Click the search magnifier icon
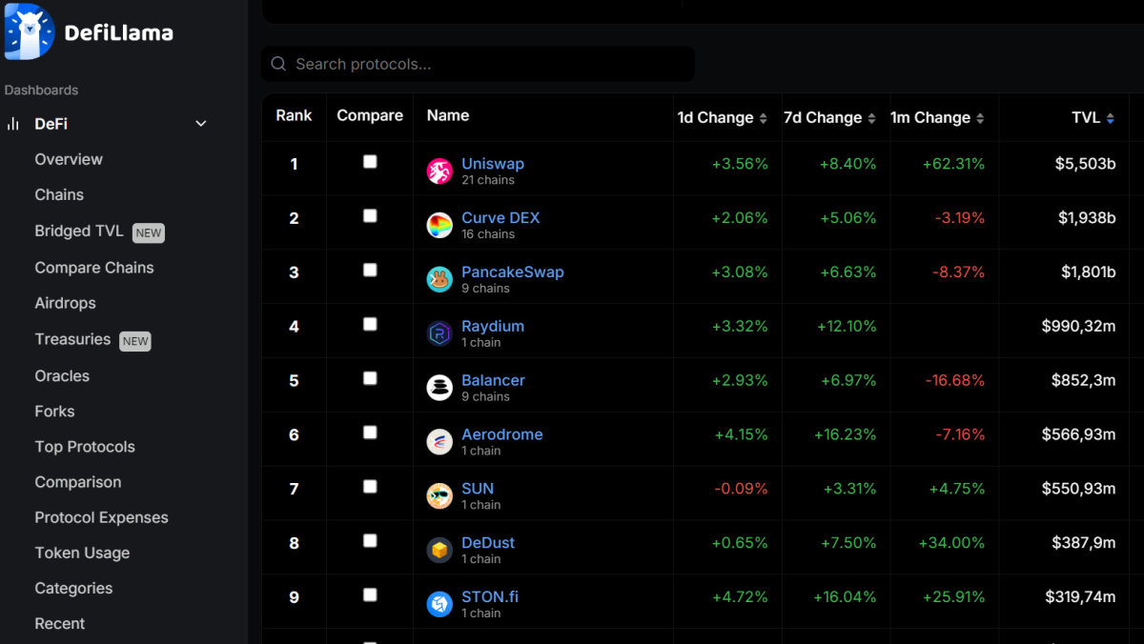Image resolution: width=1144 pixels, height=644 pixels. (x=278, y=64)
